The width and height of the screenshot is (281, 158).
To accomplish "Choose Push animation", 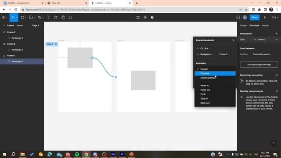I will pos(215,94).
